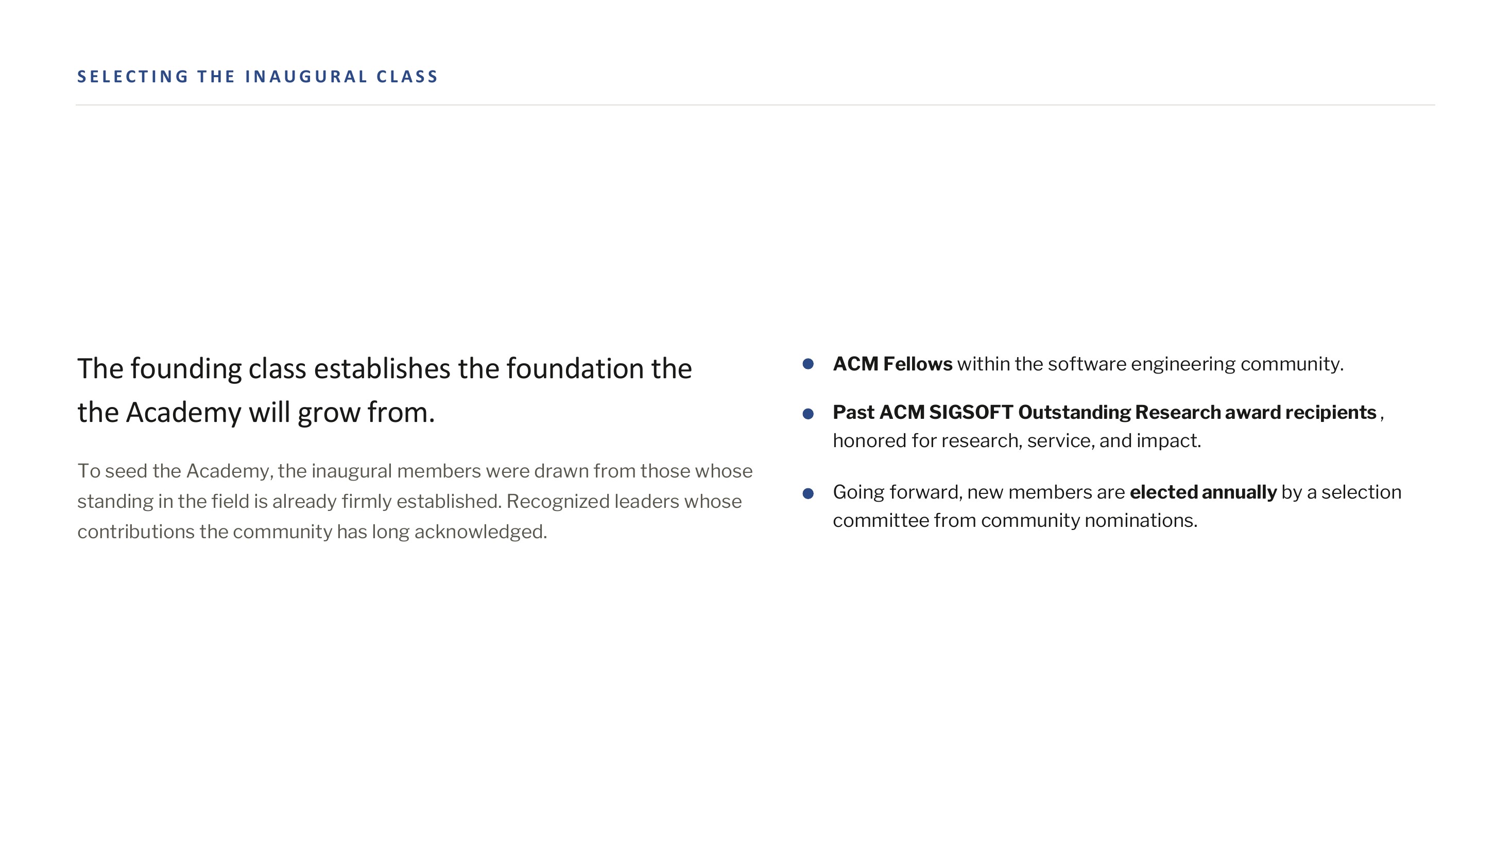Click the paragraph line 'To seed the Academy'

tap(415, 470)
